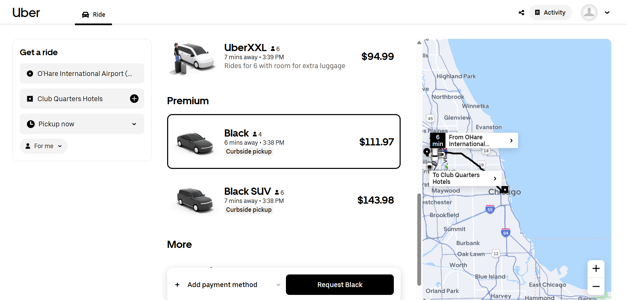Click the share icon in header
627x300 pixels.
(x=521, y=13)
